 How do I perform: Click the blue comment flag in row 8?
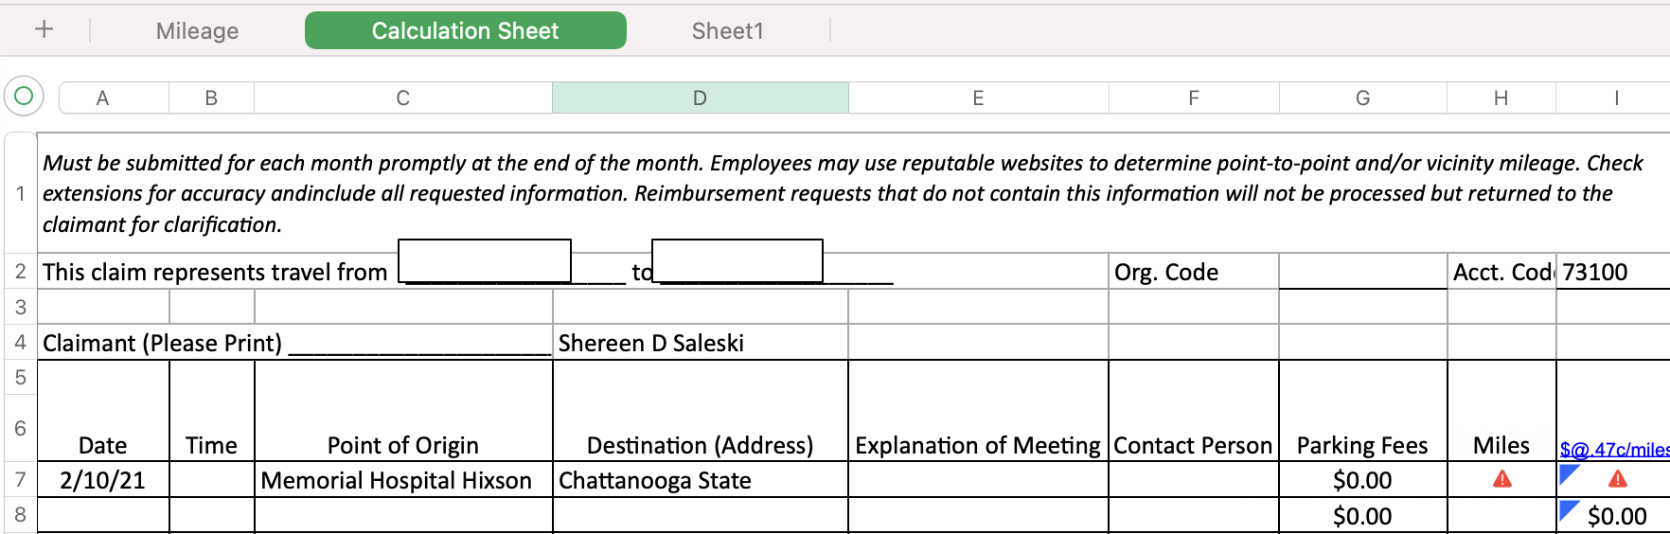coord(1568,508)
